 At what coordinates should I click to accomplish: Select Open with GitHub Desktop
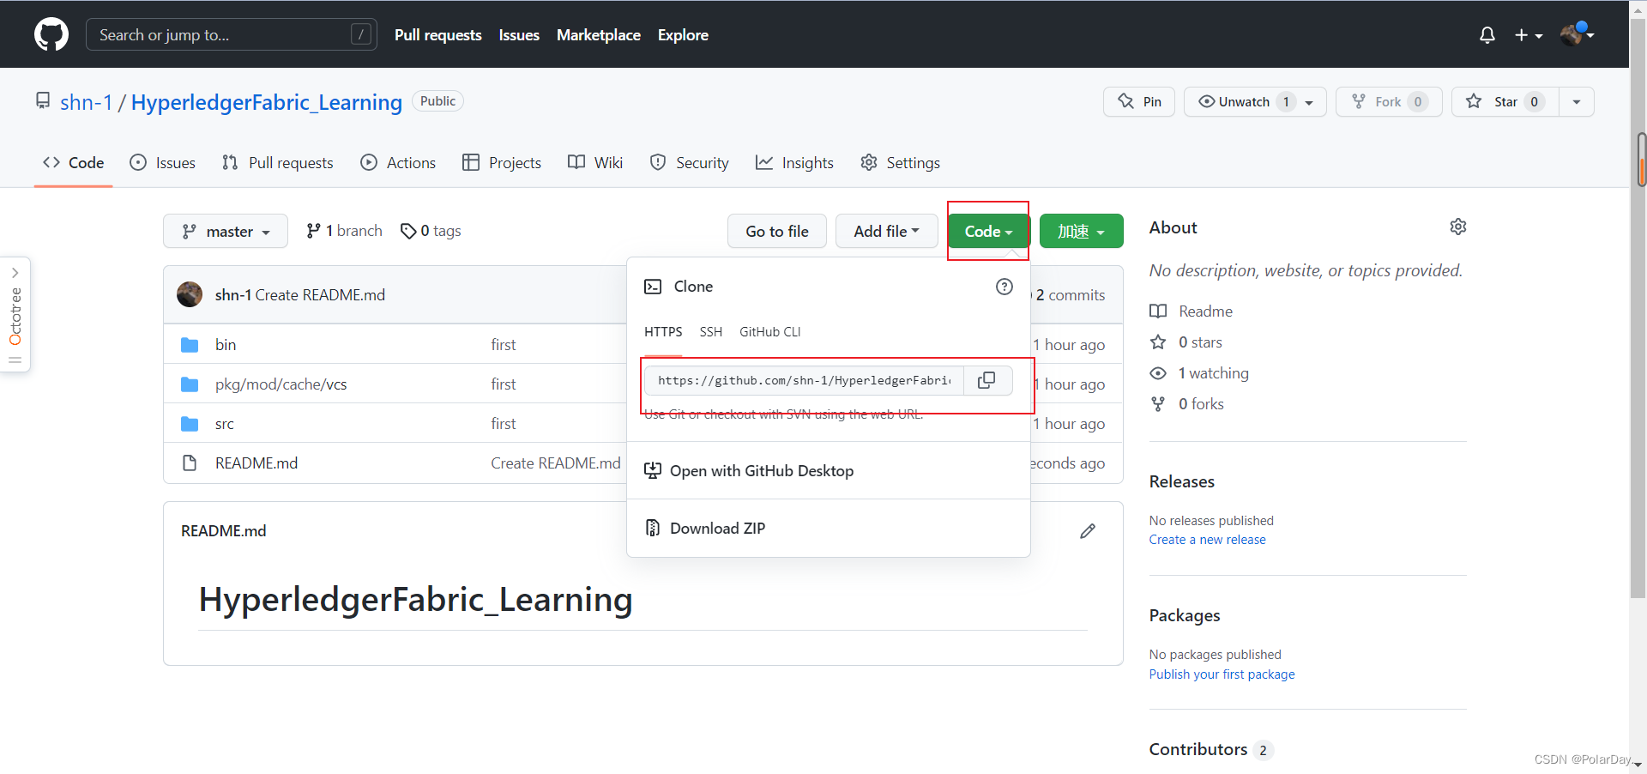click(x=762, y=470)
